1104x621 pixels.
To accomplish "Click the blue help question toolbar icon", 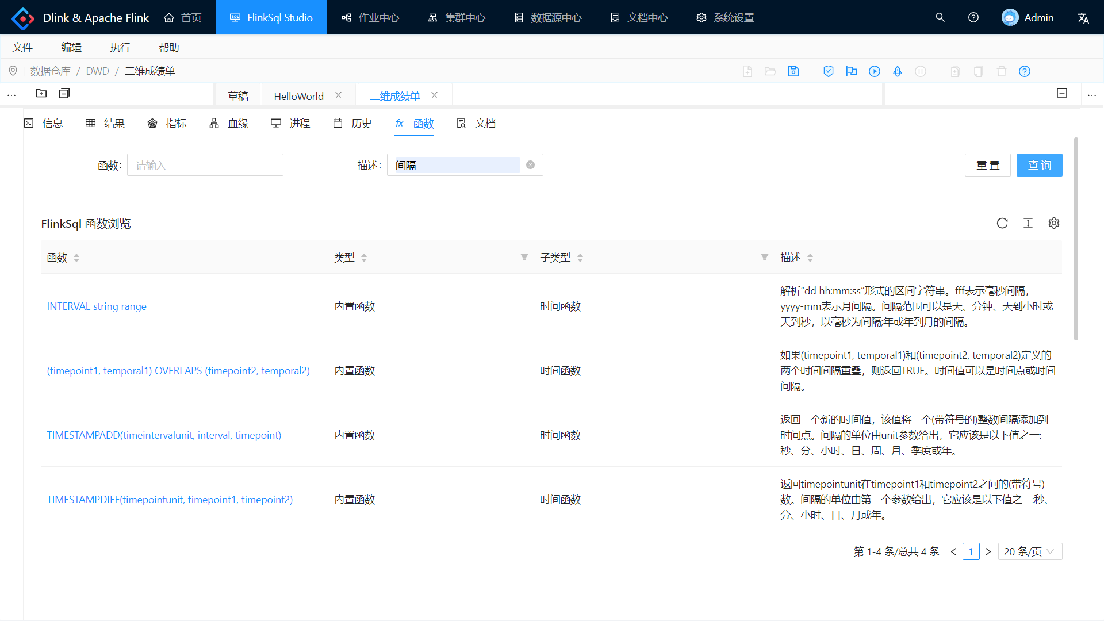I will tap(1025, 71).
